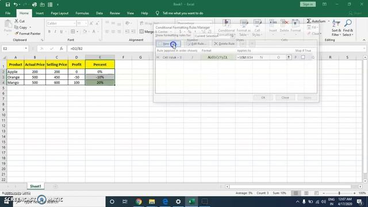368x207 pixels.
Task: Switch to Page Layout view icon
Action: [306, 193]
